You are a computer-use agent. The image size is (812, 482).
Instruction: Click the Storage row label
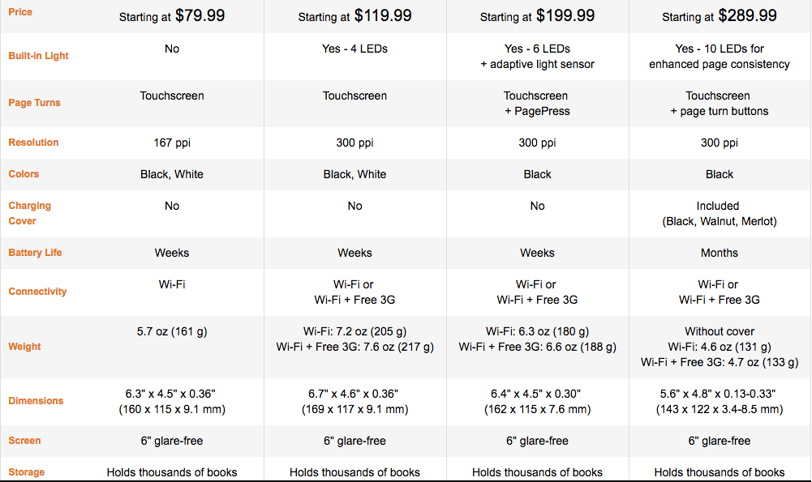point(27,472)
